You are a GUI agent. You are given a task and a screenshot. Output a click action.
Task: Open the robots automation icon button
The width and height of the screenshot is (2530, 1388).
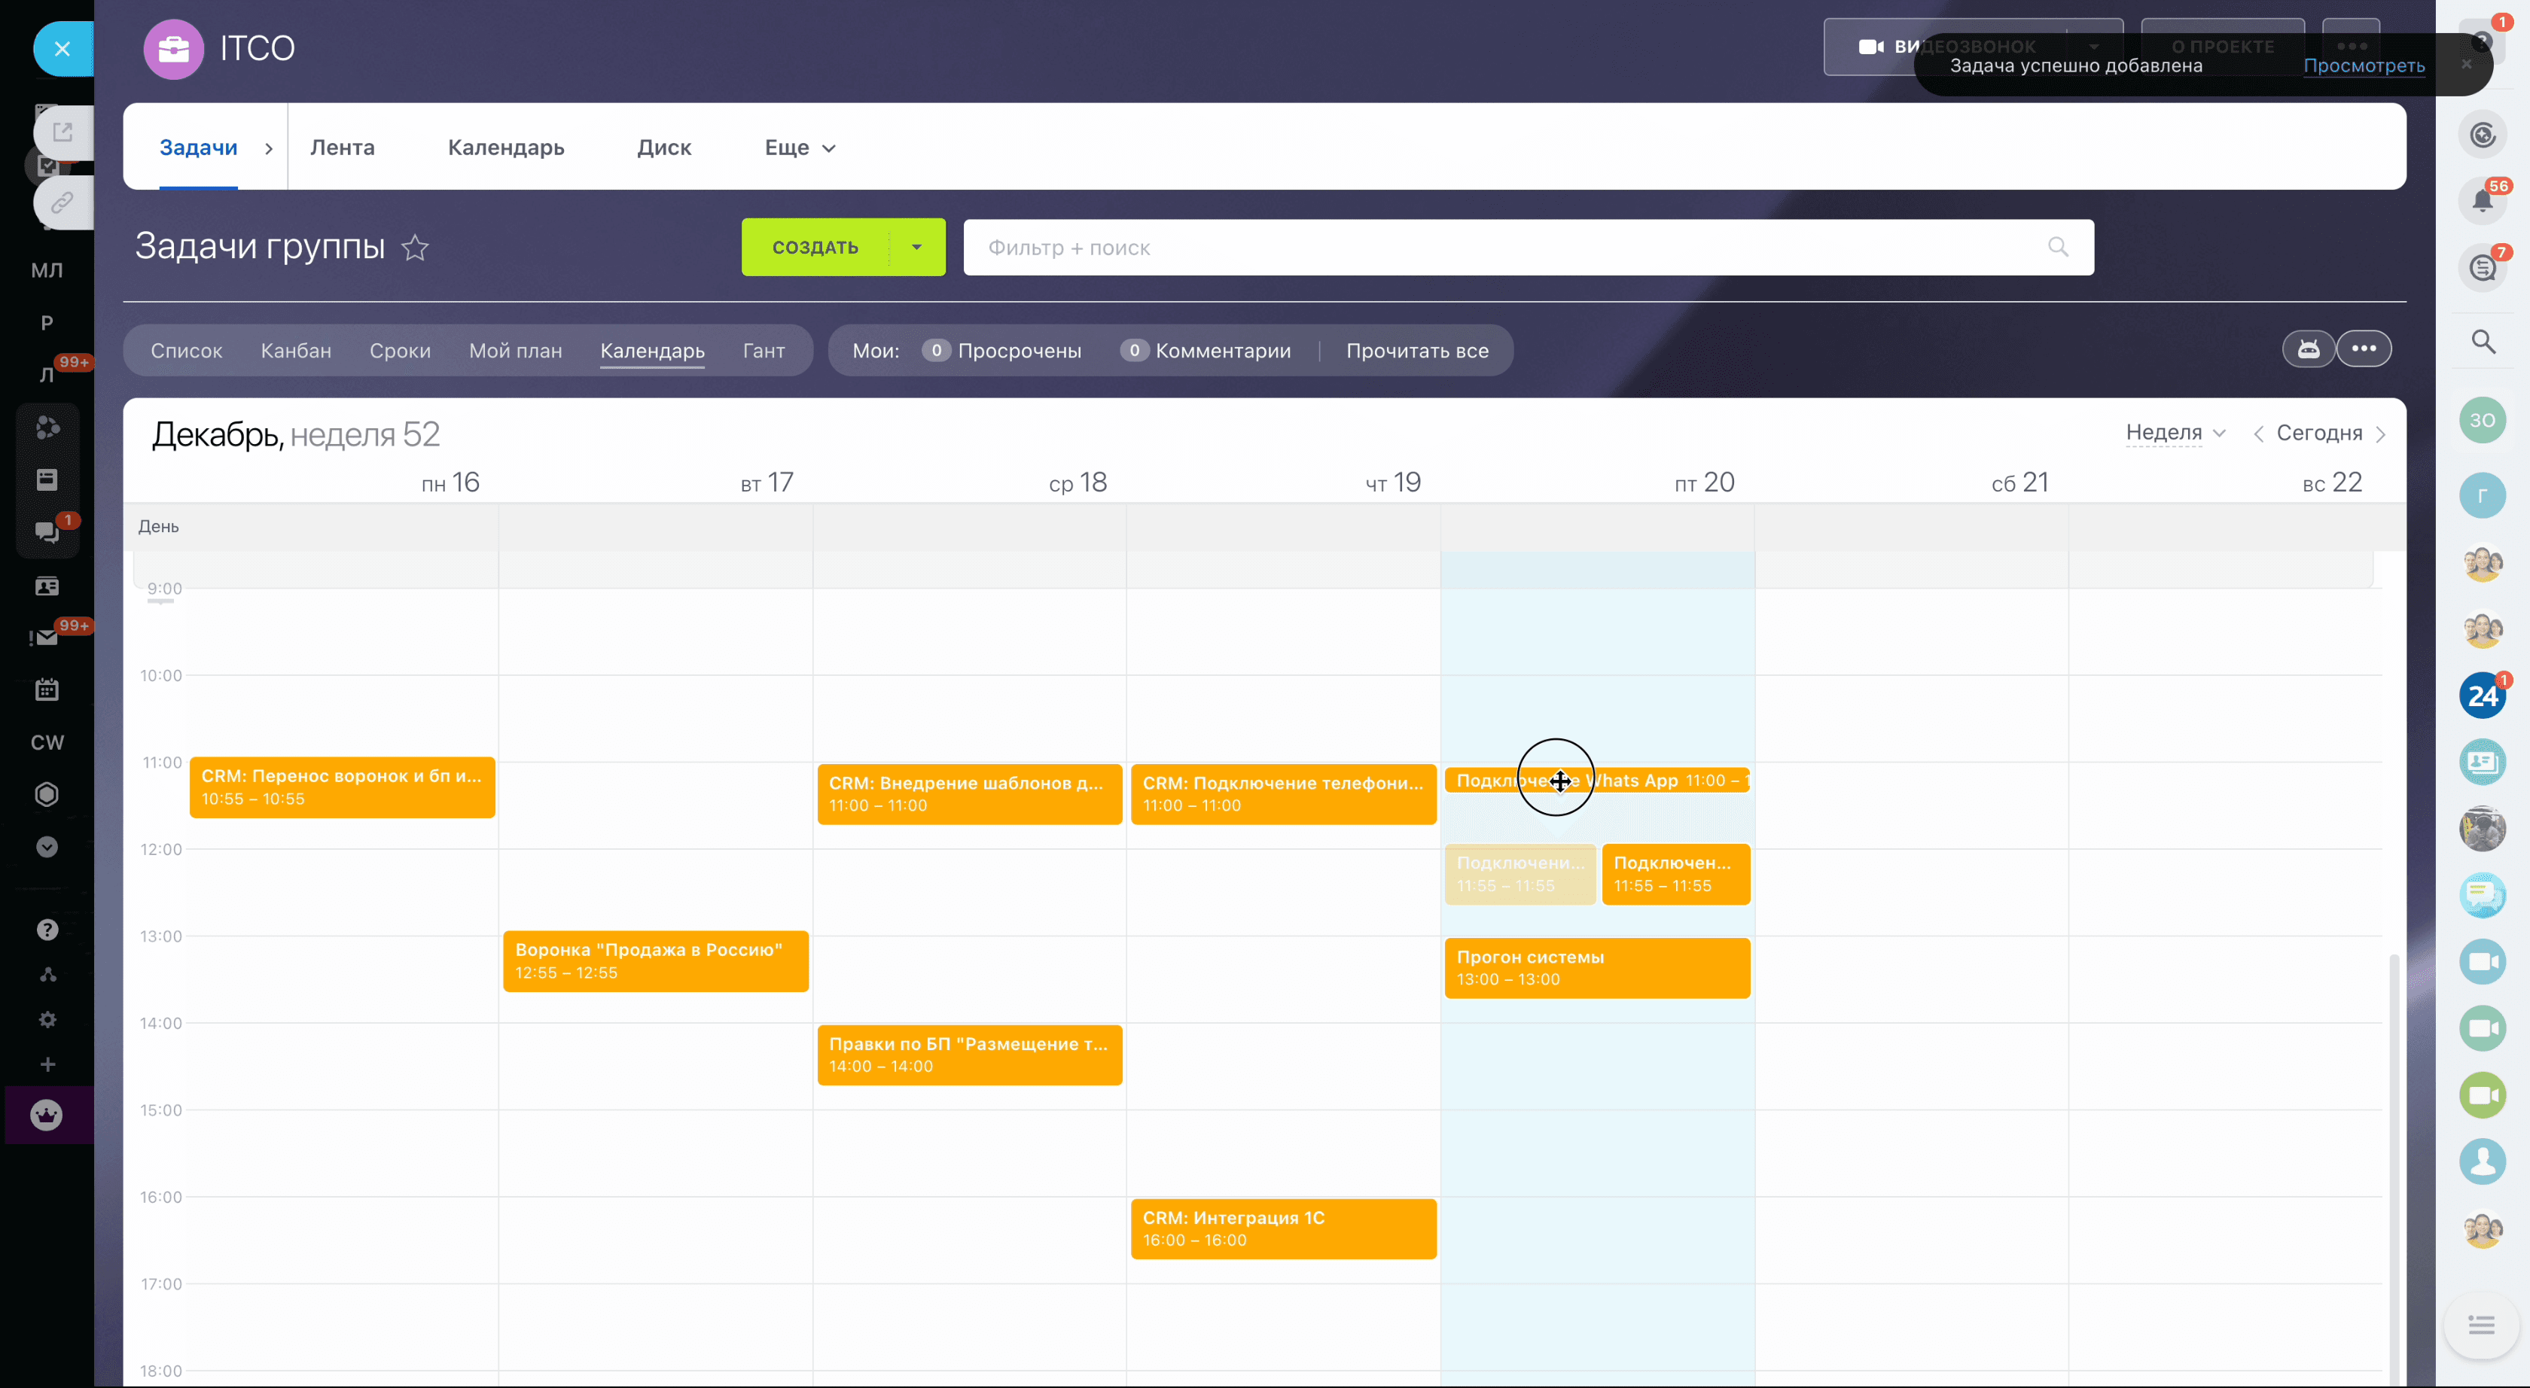coord(2308,349)
